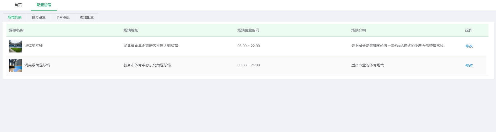496x132 pixels.
Task: Click the 鸿运羽毛球 stadium thumbnail image
Action: pos(16,46)
